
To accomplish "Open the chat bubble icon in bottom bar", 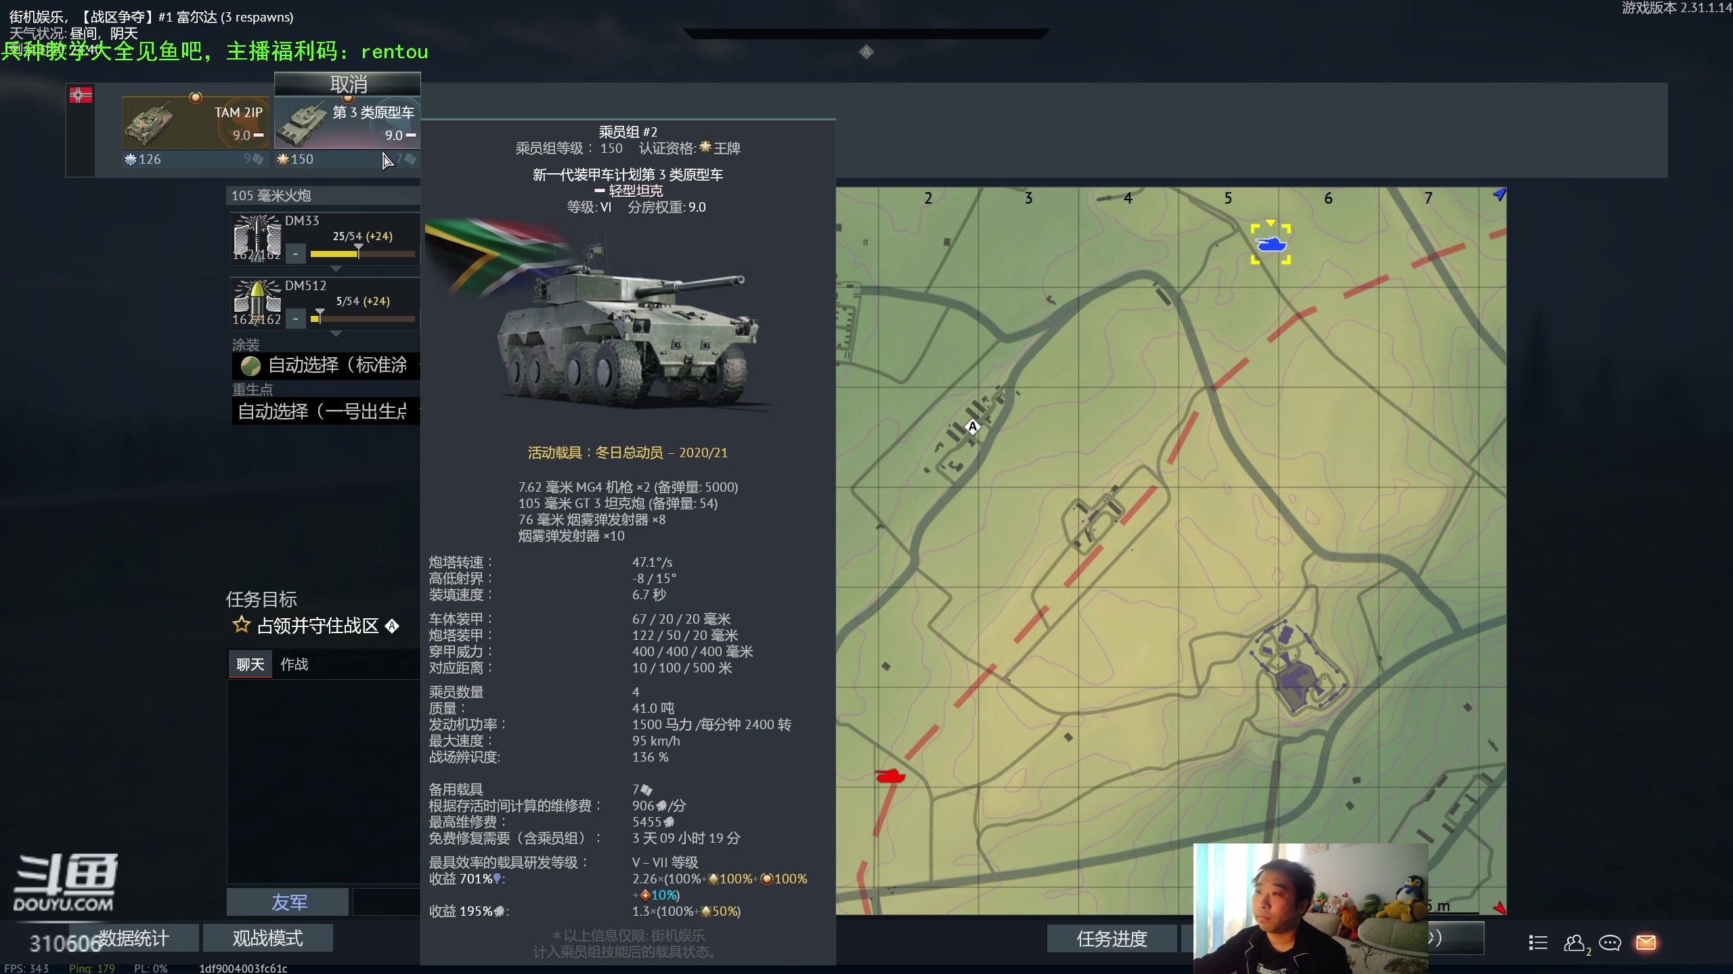I will point(1610,942).
